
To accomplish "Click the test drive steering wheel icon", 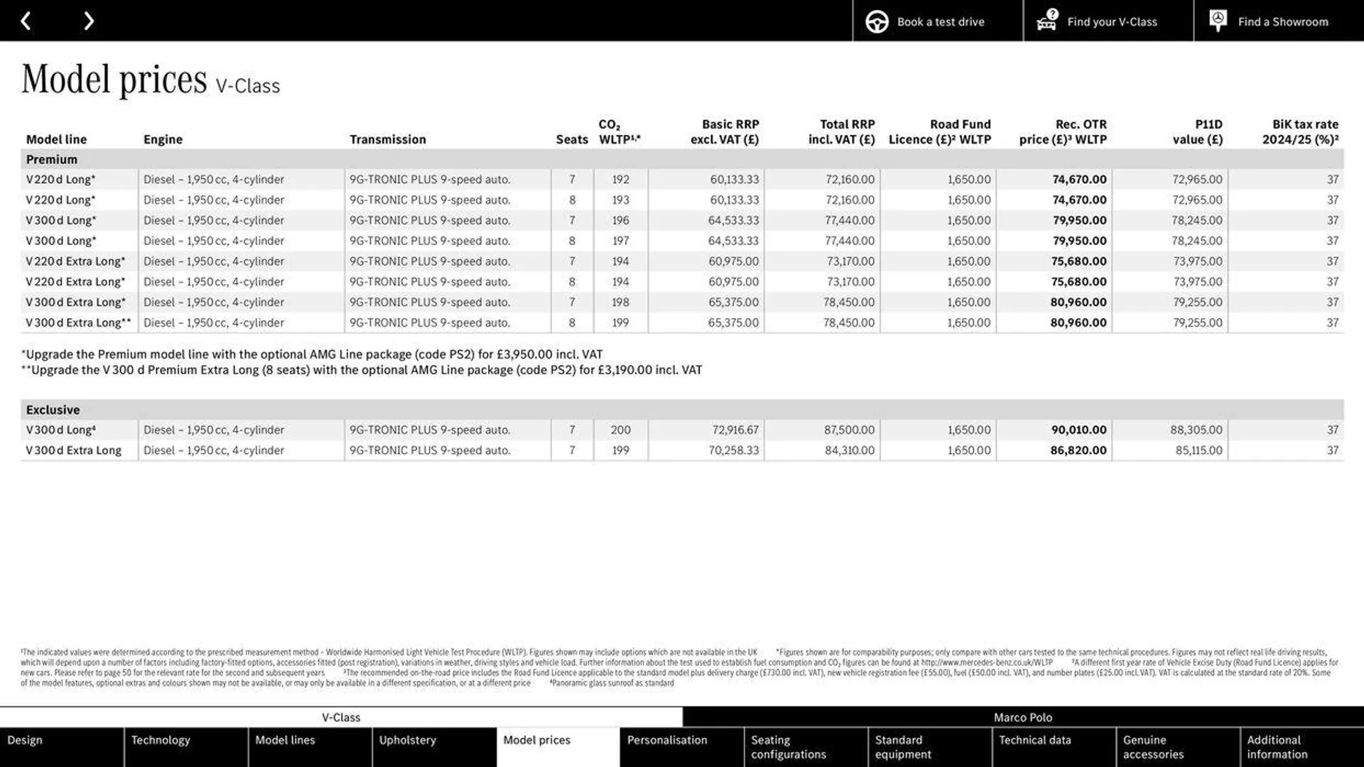I will (x=876, y=21).
